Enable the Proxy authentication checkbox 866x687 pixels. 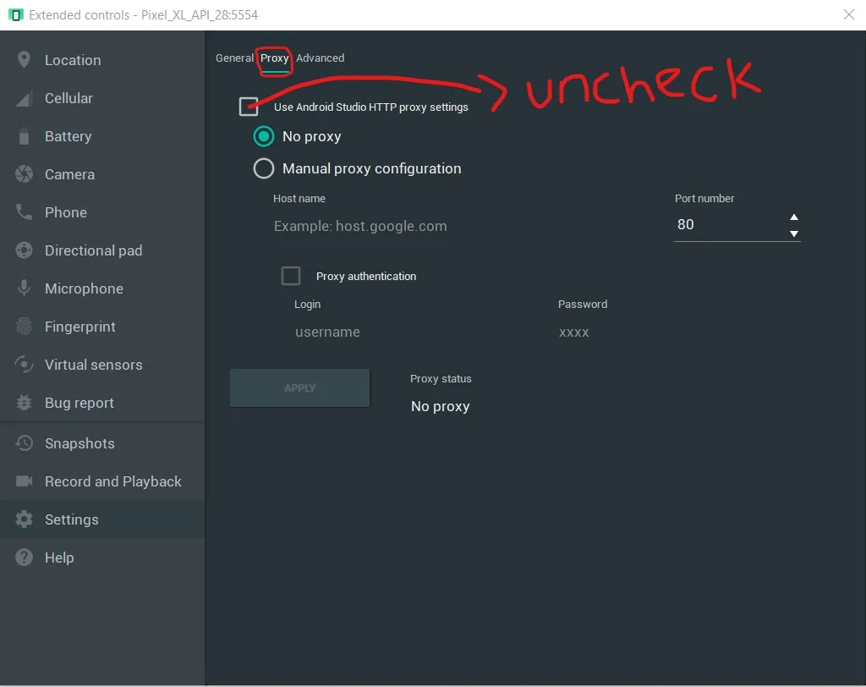pyautogui.click(x=291, y=276)
